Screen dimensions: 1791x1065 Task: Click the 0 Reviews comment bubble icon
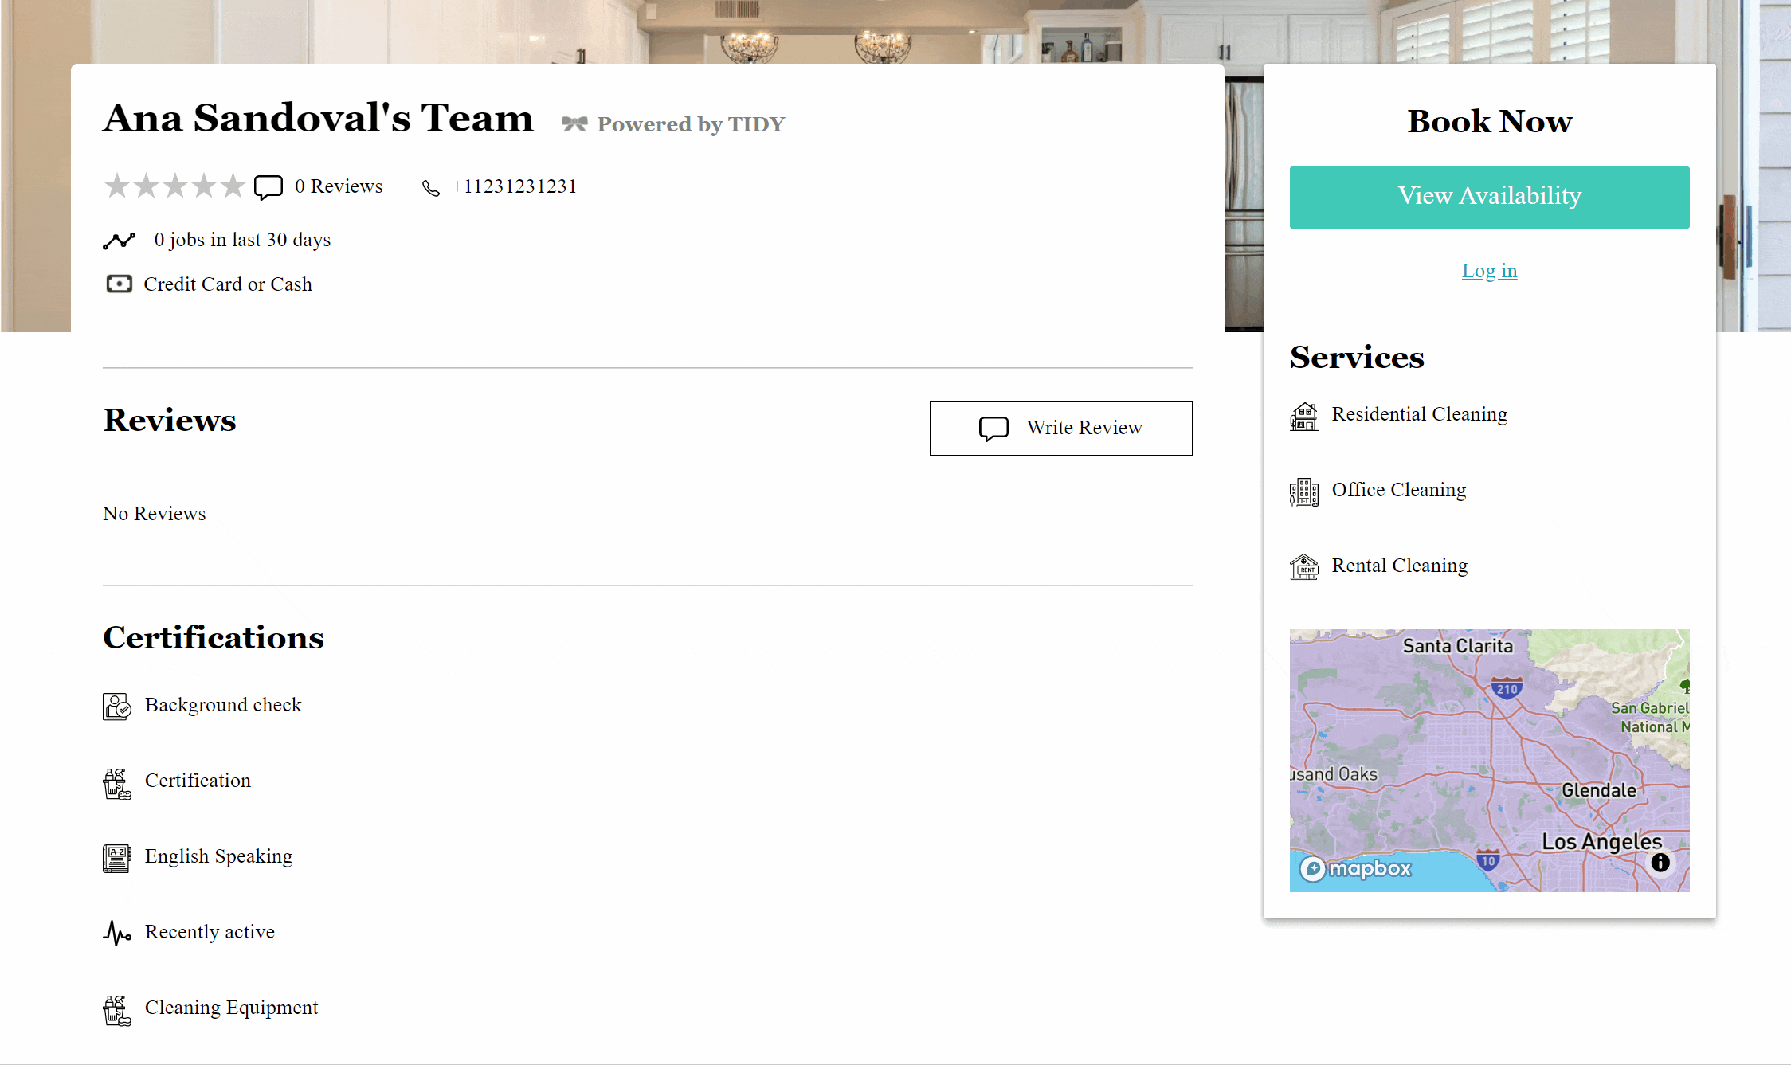coord(268,187)
